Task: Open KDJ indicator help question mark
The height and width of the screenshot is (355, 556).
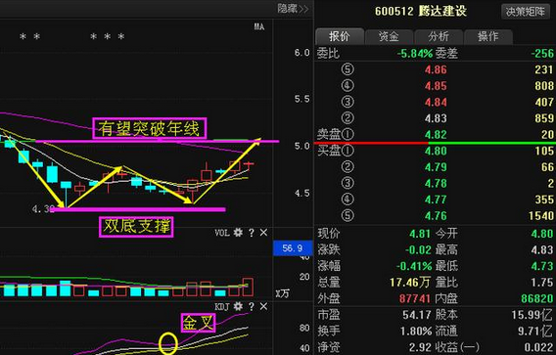Action: click(252, 306)
